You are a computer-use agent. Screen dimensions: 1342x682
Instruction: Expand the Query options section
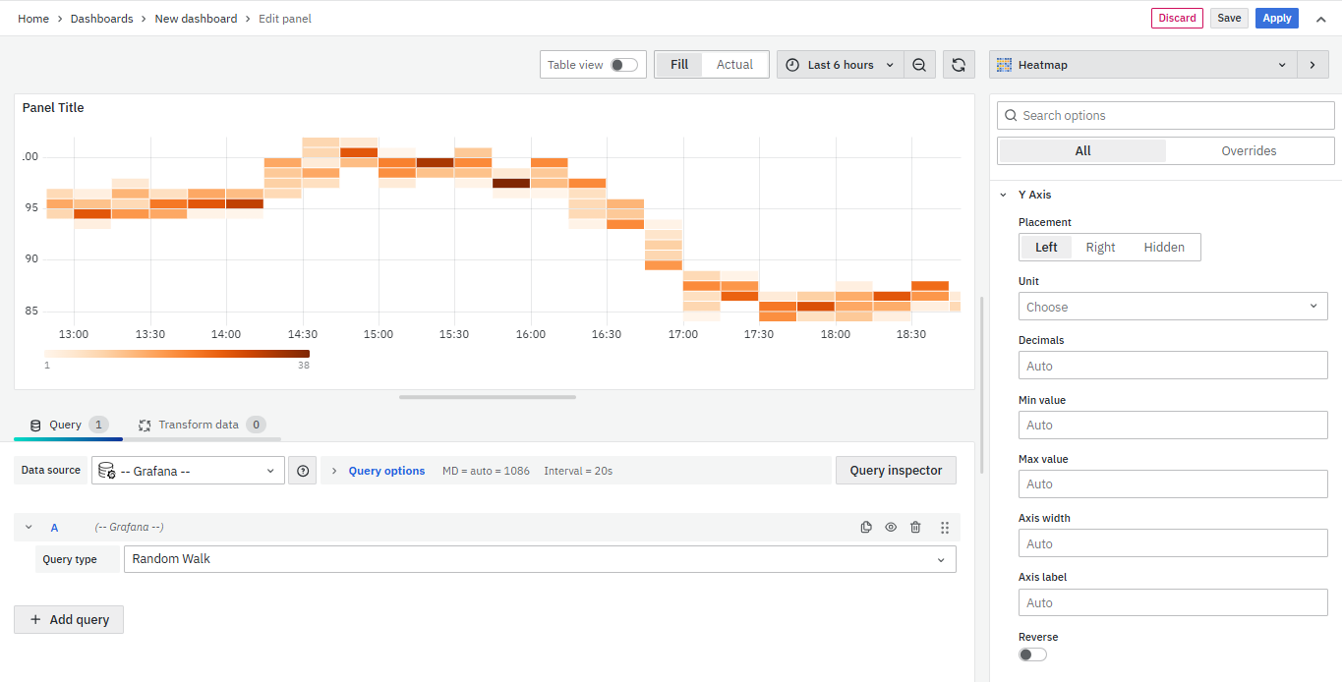tap(386, 471)
